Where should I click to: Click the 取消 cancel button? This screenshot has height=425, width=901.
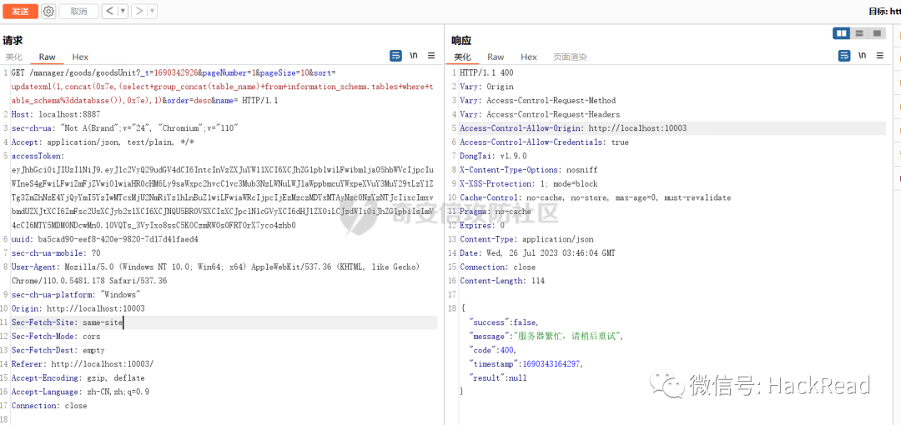tap(78, 11)
